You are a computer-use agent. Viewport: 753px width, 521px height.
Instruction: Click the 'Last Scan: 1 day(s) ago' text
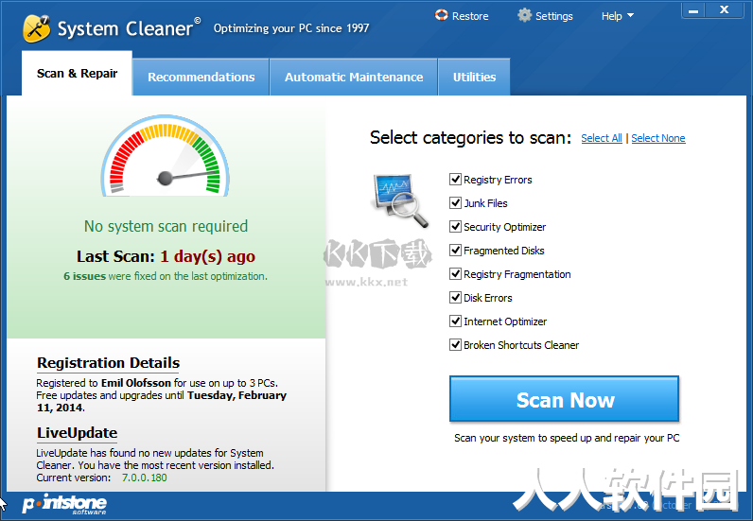coord(166,256)
